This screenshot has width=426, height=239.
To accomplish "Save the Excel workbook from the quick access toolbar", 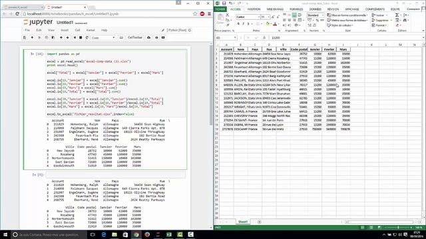I will click(224, 3).
